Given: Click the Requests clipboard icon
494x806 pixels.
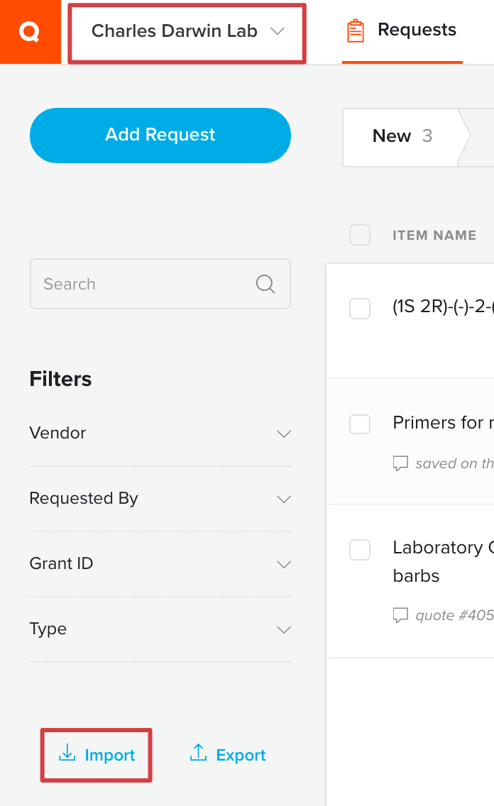Looking at the screenshot, I should coord(355,31).
